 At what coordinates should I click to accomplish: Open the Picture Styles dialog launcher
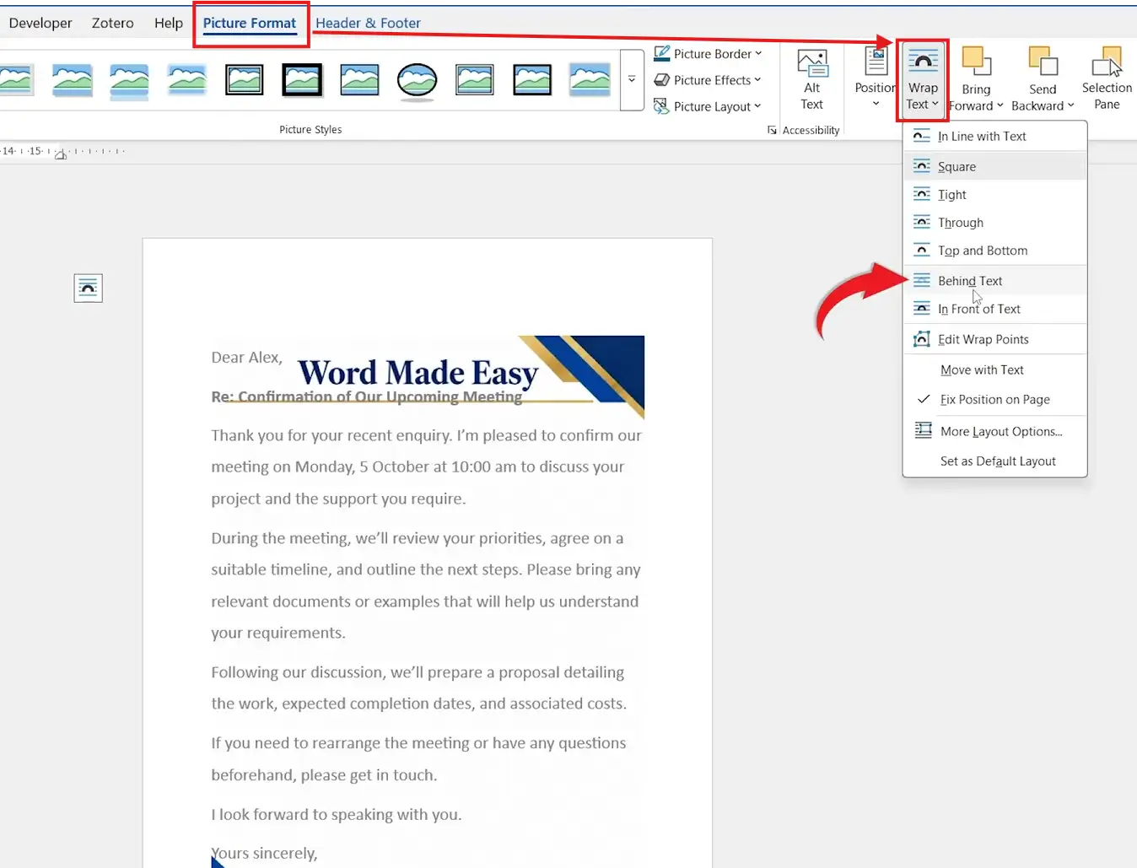click(772, 130)
